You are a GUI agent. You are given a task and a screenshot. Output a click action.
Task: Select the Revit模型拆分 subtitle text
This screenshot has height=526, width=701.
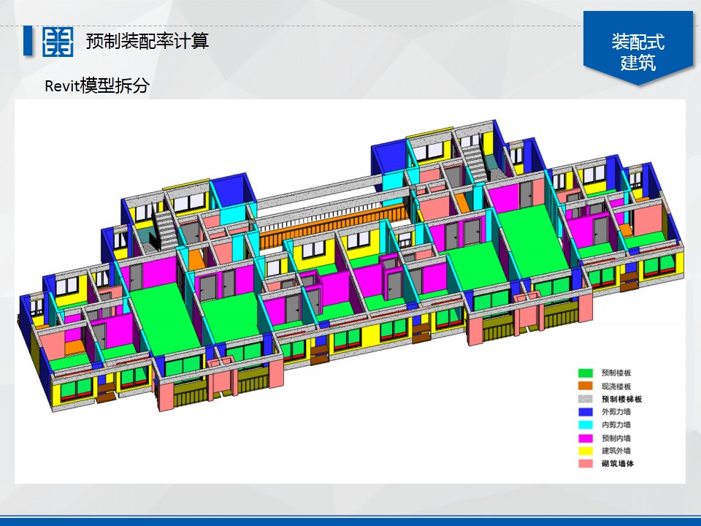pos(97,85)
